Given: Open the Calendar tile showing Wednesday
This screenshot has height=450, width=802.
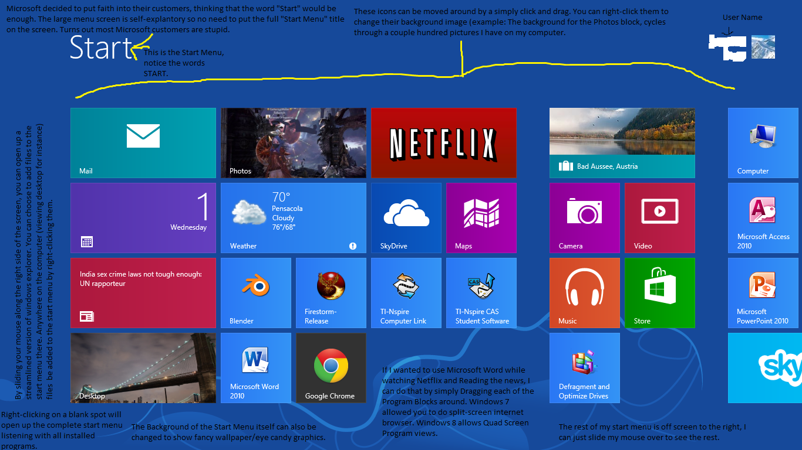Looking at the screenshot, I should coord(143,218).
